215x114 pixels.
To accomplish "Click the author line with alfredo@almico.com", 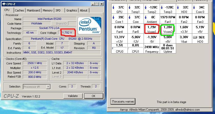I will click(160, 110).
